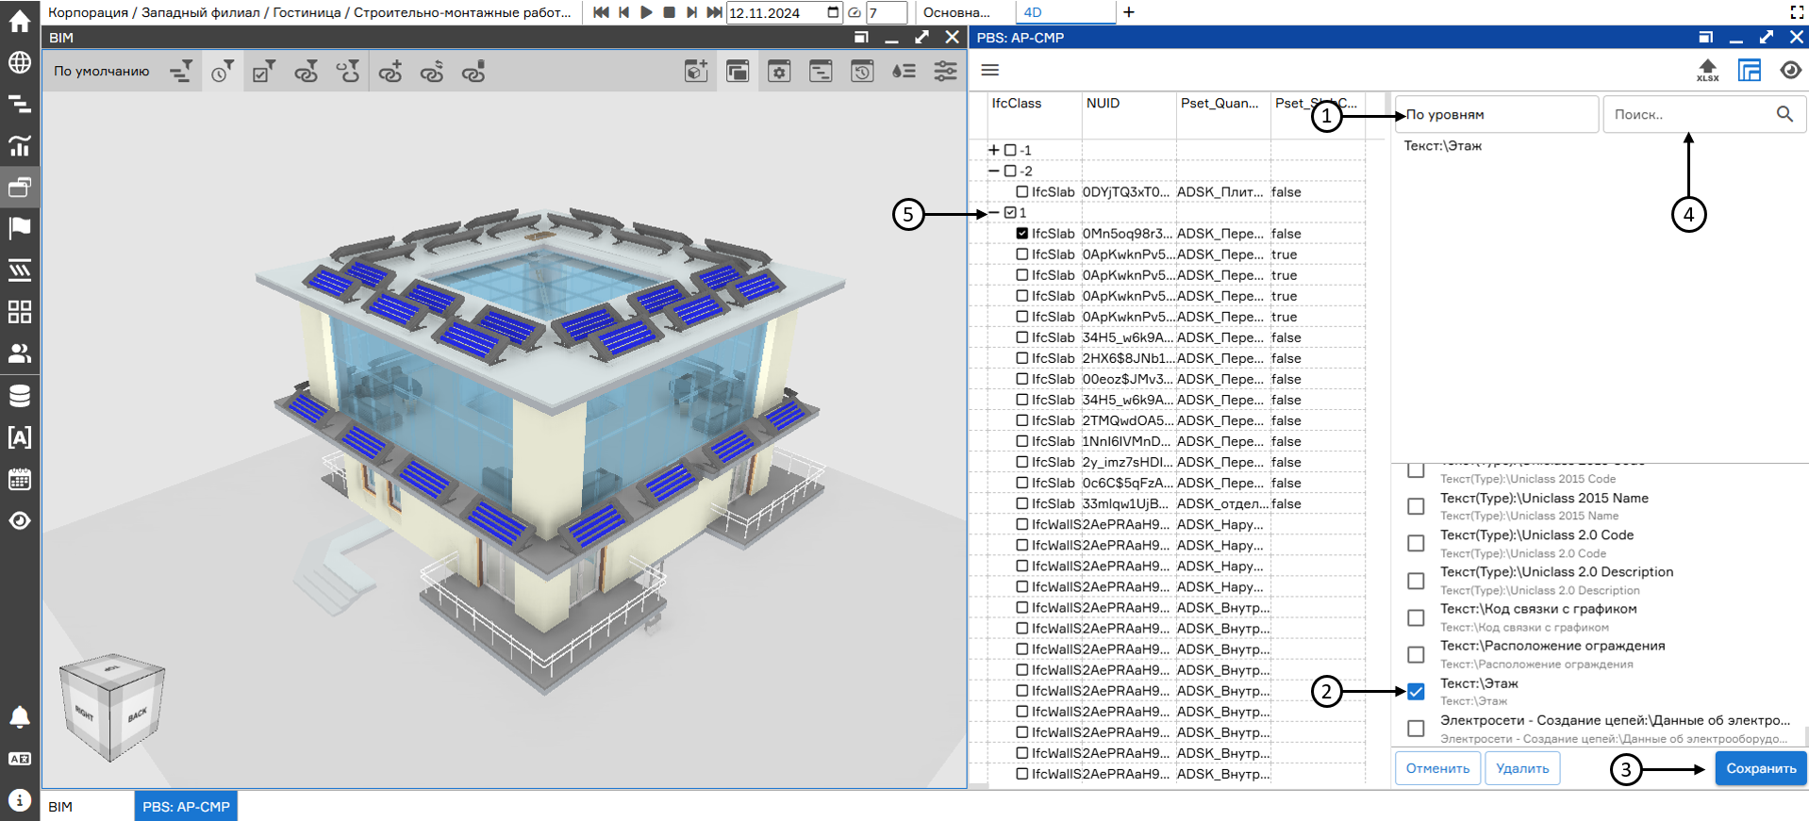Tick the Uniclass 2.0 Code checkbox
1809x821 pixels.
click(x=1416, y=543)
